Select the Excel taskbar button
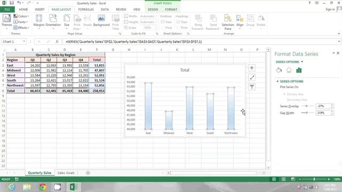The image size is (342, 192). point(74,187)
